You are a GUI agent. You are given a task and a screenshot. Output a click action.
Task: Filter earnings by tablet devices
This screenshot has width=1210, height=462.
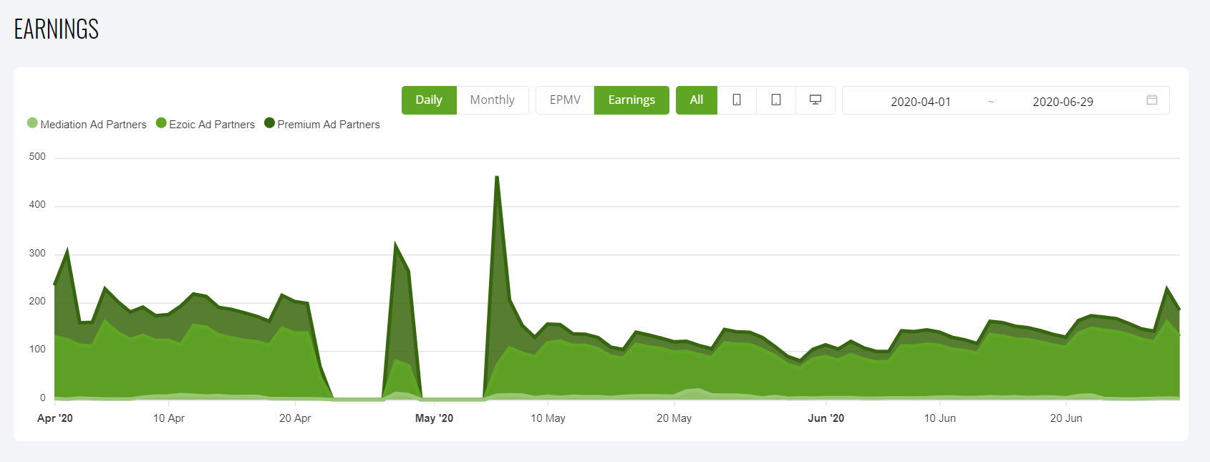pyautogui.click(x=775, y=100)
